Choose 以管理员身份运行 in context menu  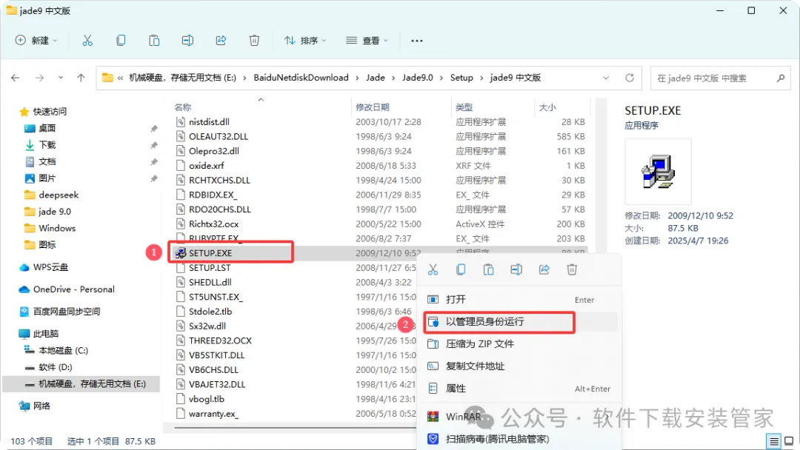click(519, 321)
